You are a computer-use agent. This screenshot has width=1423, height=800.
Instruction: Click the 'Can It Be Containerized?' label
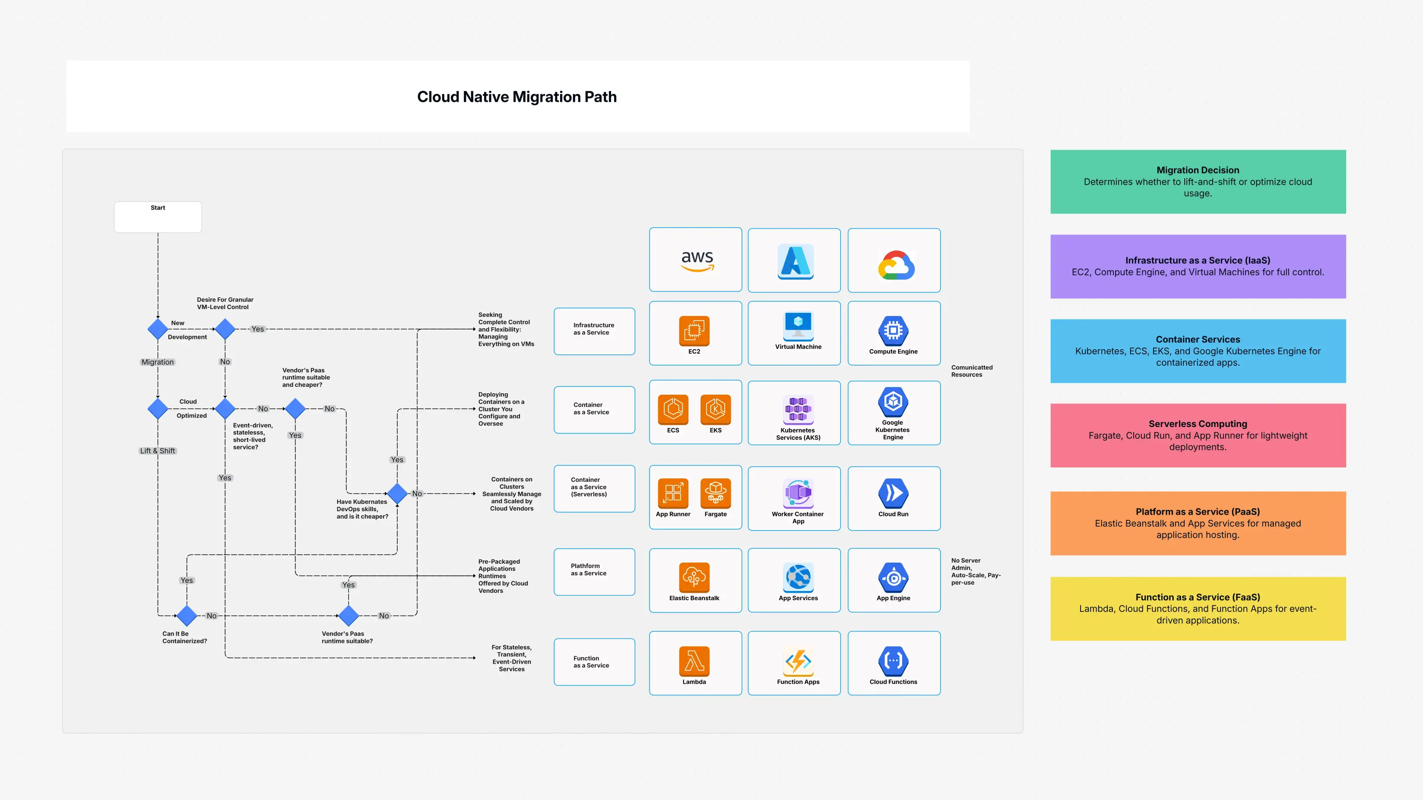point(184,638)
